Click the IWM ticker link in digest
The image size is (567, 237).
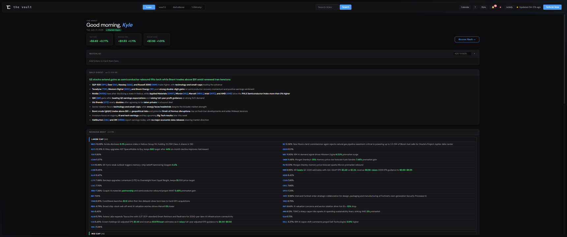point(154,85)
